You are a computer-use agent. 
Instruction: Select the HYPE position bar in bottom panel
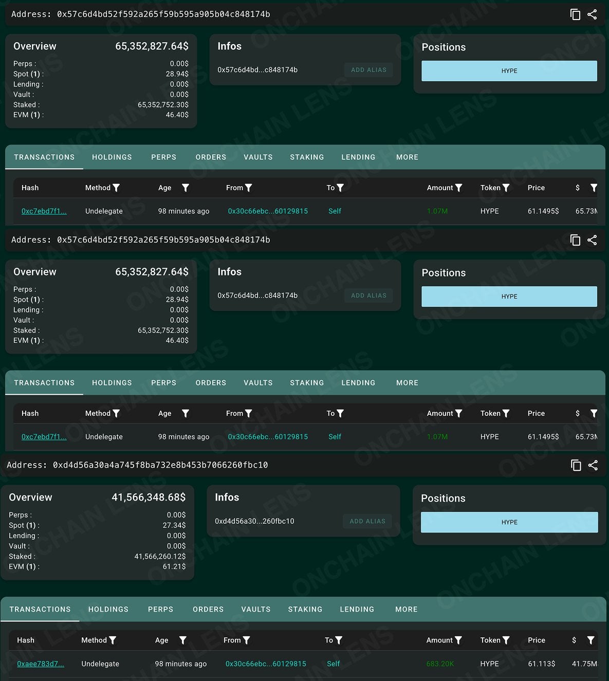pyautogui.click(x=509, y=522)
